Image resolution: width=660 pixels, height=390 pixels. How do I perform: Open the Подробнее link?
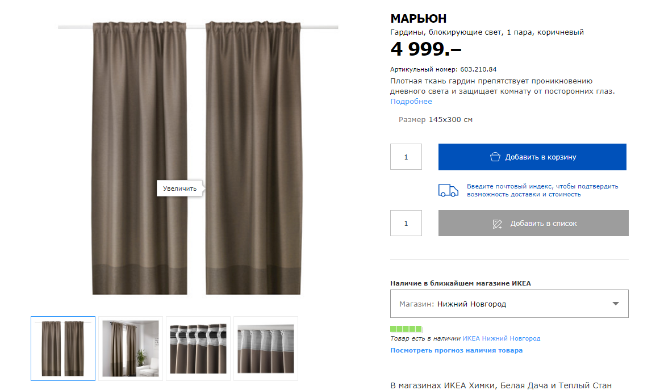(411, 102)
